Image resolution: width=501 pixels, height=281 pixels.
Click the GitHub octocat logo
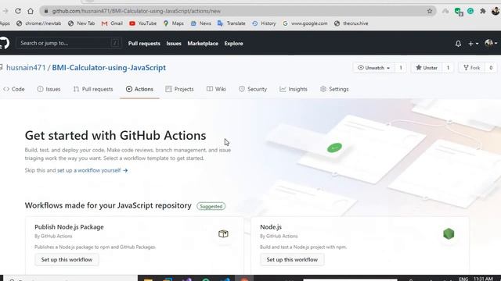pos(4,43)
